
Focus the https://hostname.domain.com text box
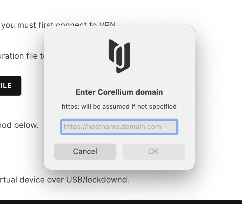tap(119, 127)
